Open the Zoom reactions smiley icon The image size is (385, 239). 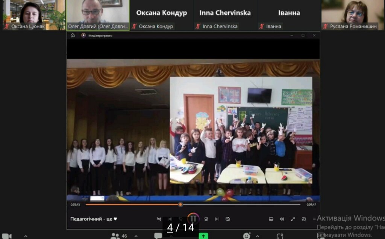[247, 236]
